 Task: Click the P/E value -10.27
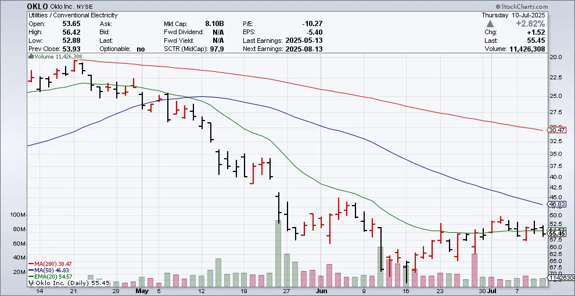(x=312, y=24)
